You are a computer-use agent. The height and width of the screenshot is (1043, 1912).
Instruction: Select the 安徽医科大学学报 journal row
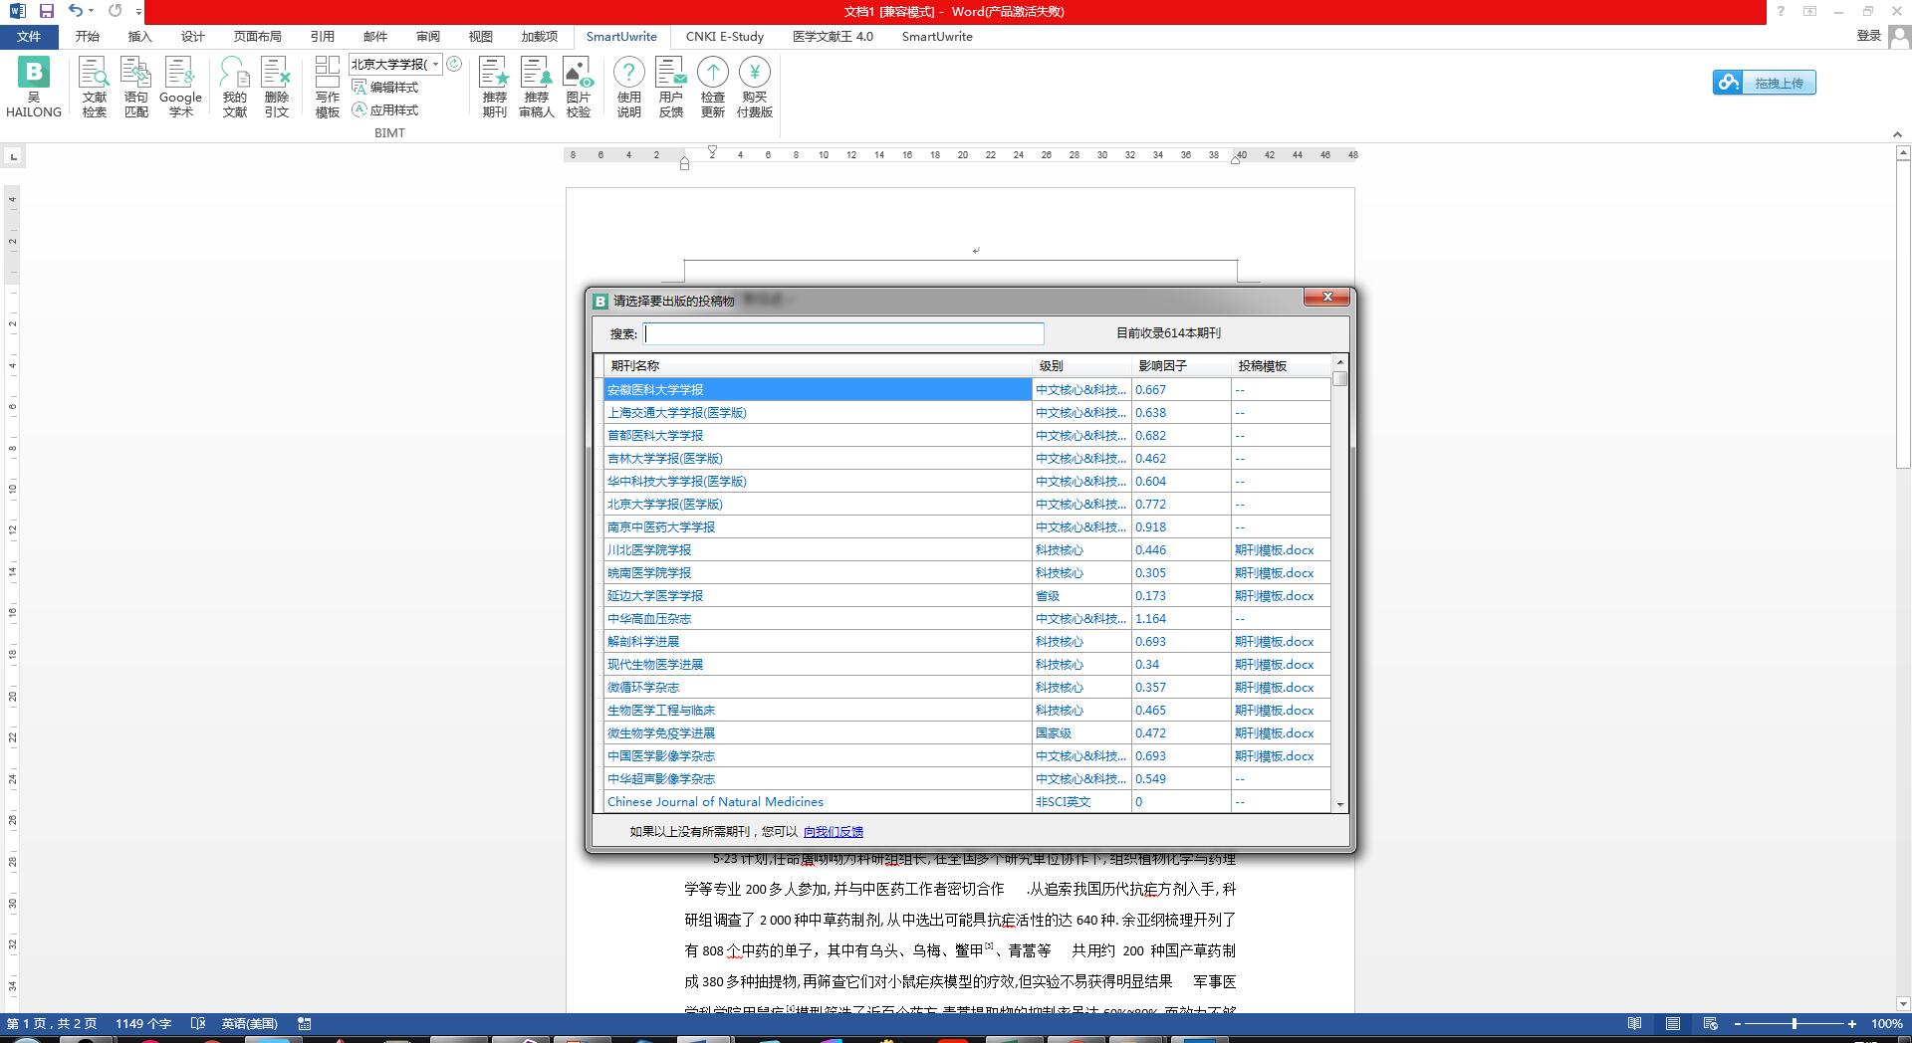[818, 389]
